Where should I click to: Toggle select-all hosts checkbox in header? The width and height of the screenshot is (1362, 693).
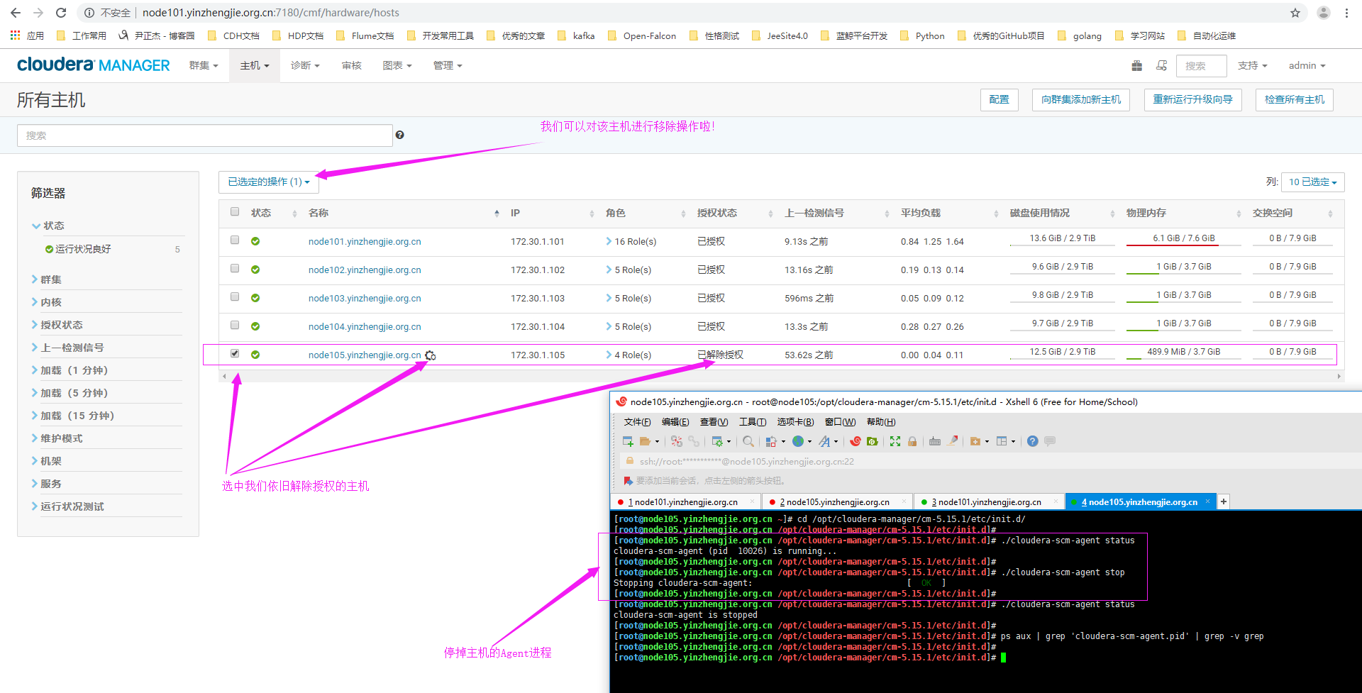tap(235, 211)
